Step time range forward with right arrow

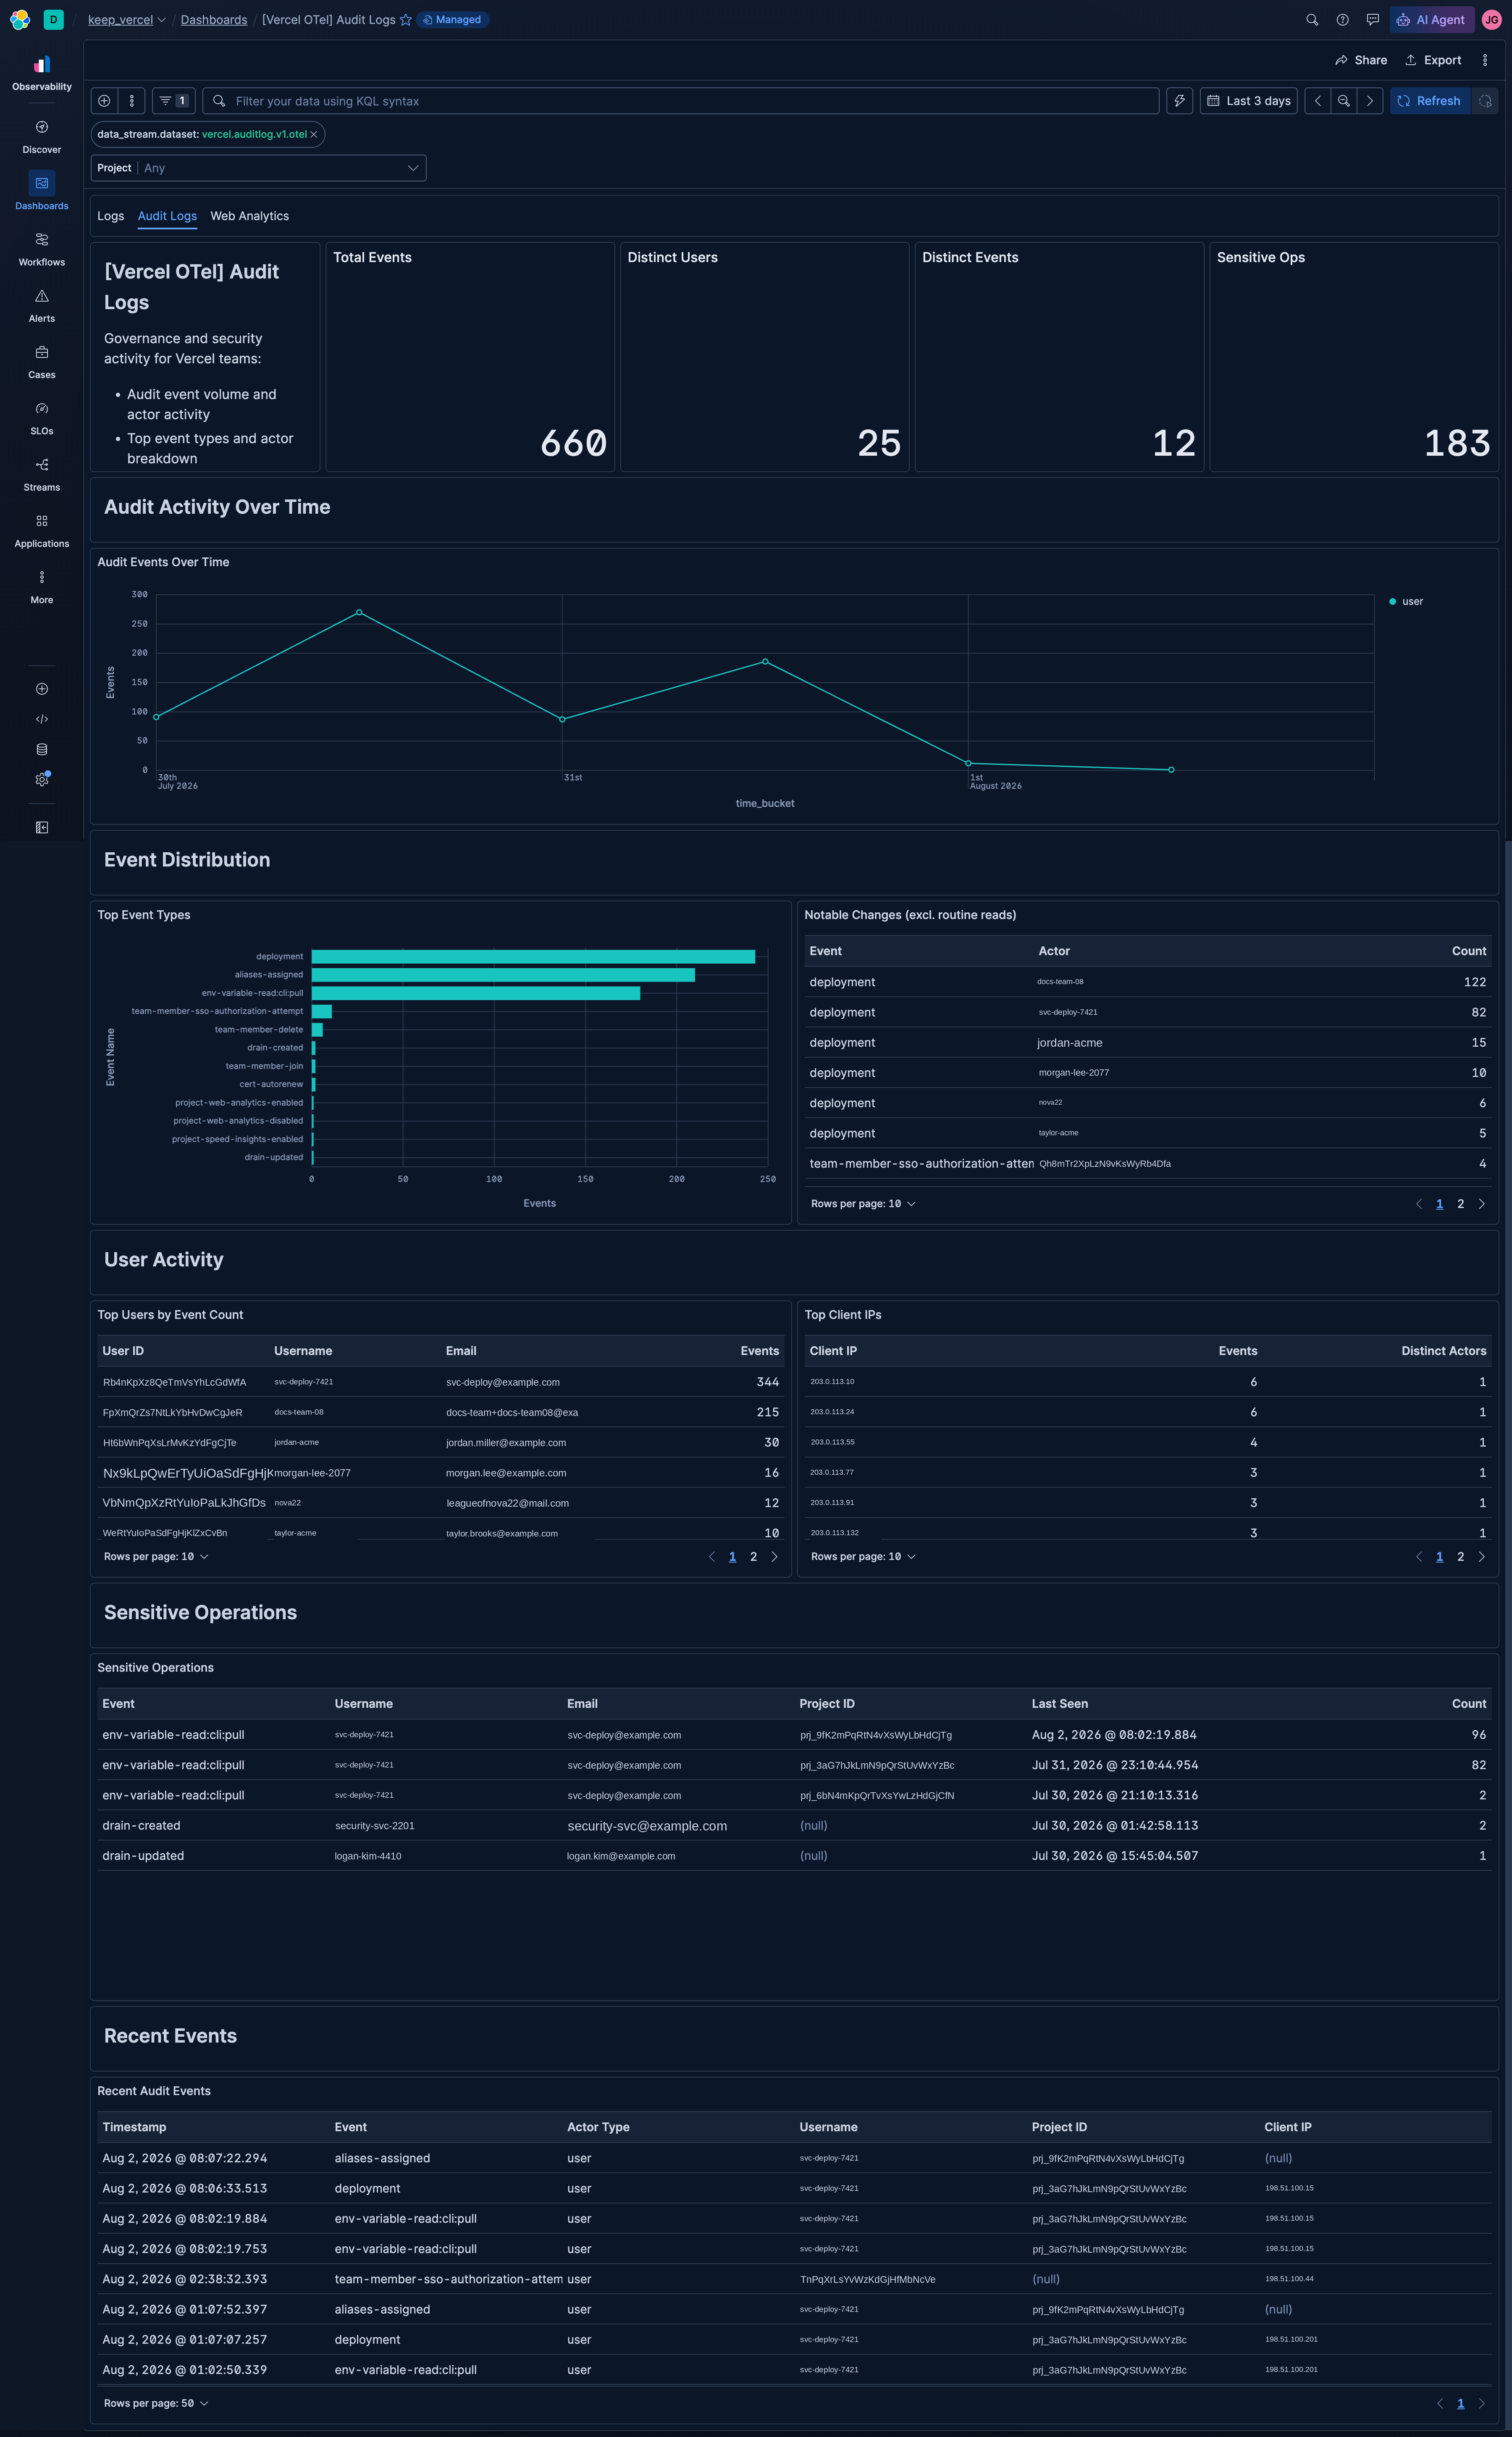pos(1370,101)
